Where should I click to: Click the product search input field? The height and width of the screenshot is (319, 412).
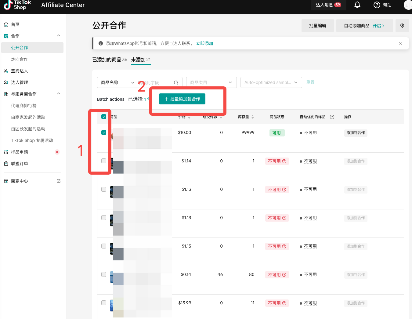[154, 83]
